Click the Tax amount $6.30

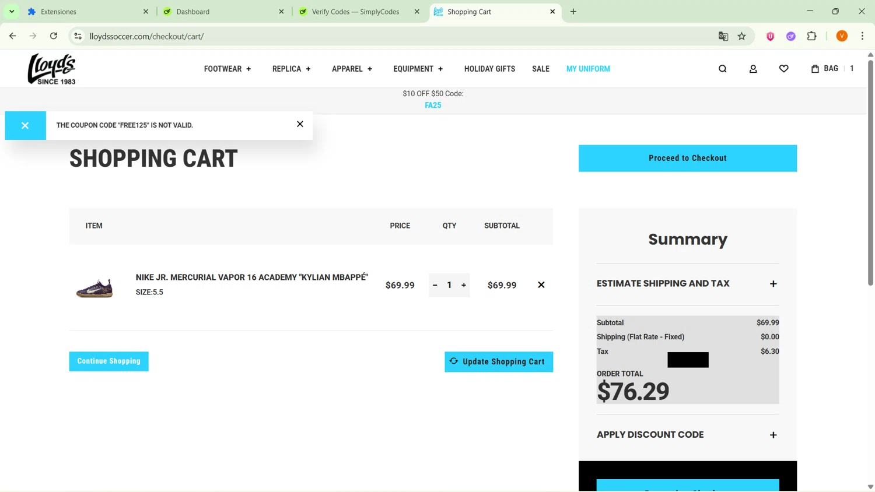coord(769,352)
